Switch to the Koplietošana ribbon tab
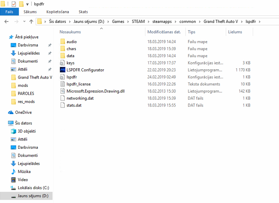Viewport: 279px width, 203px height. [x=58, y=12]
